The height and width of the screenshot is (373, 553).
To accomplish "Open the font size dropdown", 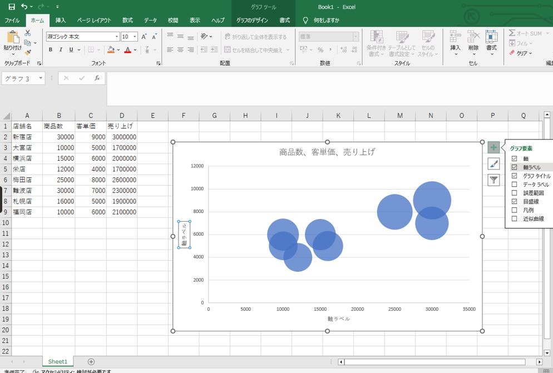I will (135, 37).
